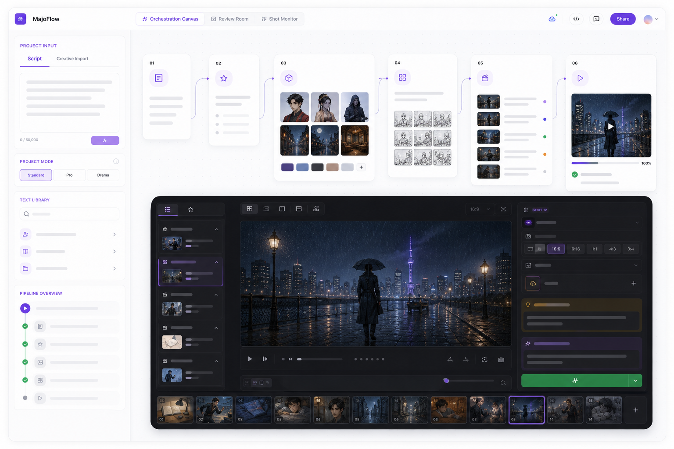
Task: Adjust the timeline zoom slider handle
Action: [446, 381]
